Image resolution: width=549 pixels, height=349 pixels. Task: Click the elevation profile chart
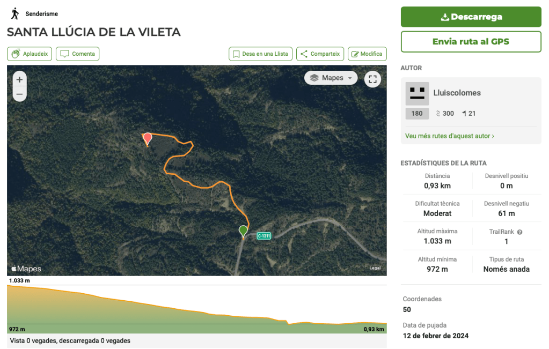pyautogui.click(x=196, y=309)
